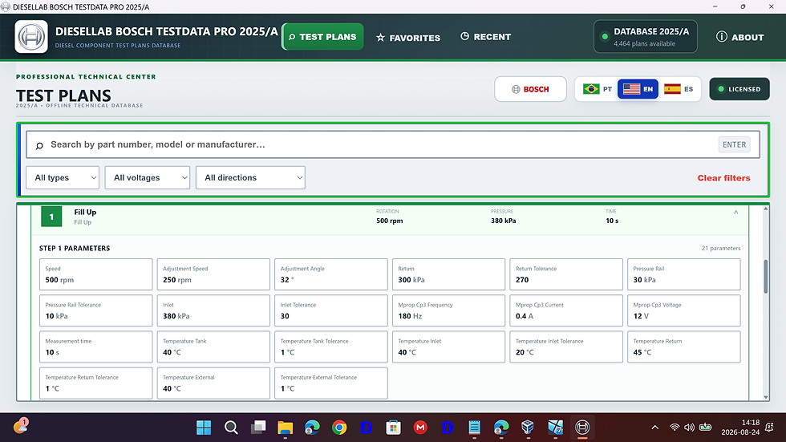Click the Temperature External 40 °C card
The image size is (786, 442).
pyautogui.click(x=213, y=383)
